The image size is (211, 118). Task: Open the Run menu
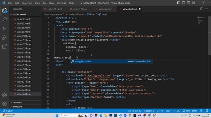click(x=51, y=3)
